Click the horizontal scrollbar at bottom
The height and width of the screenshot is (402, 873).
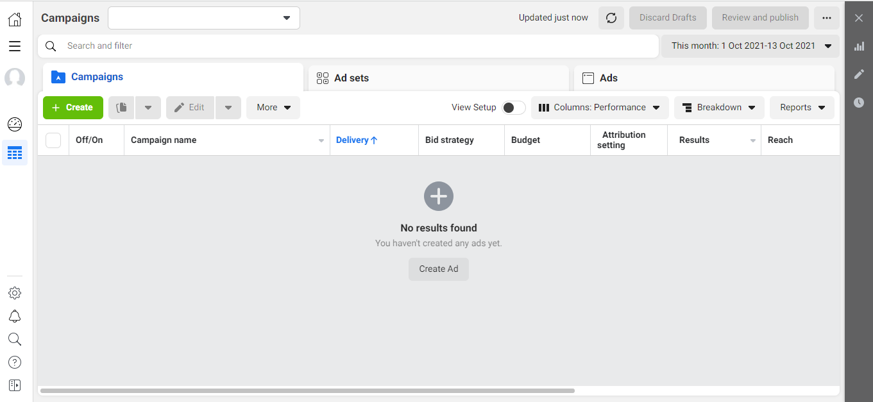(308, 390)
